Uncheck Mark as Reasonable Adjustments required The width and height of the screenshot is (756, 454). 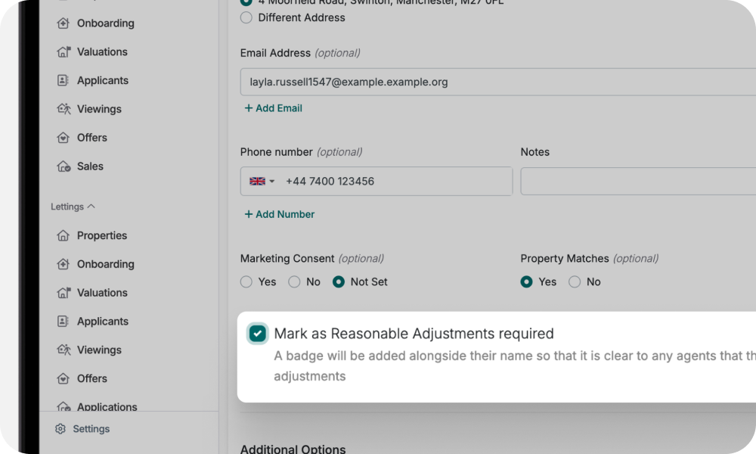[x=258, y=334]
